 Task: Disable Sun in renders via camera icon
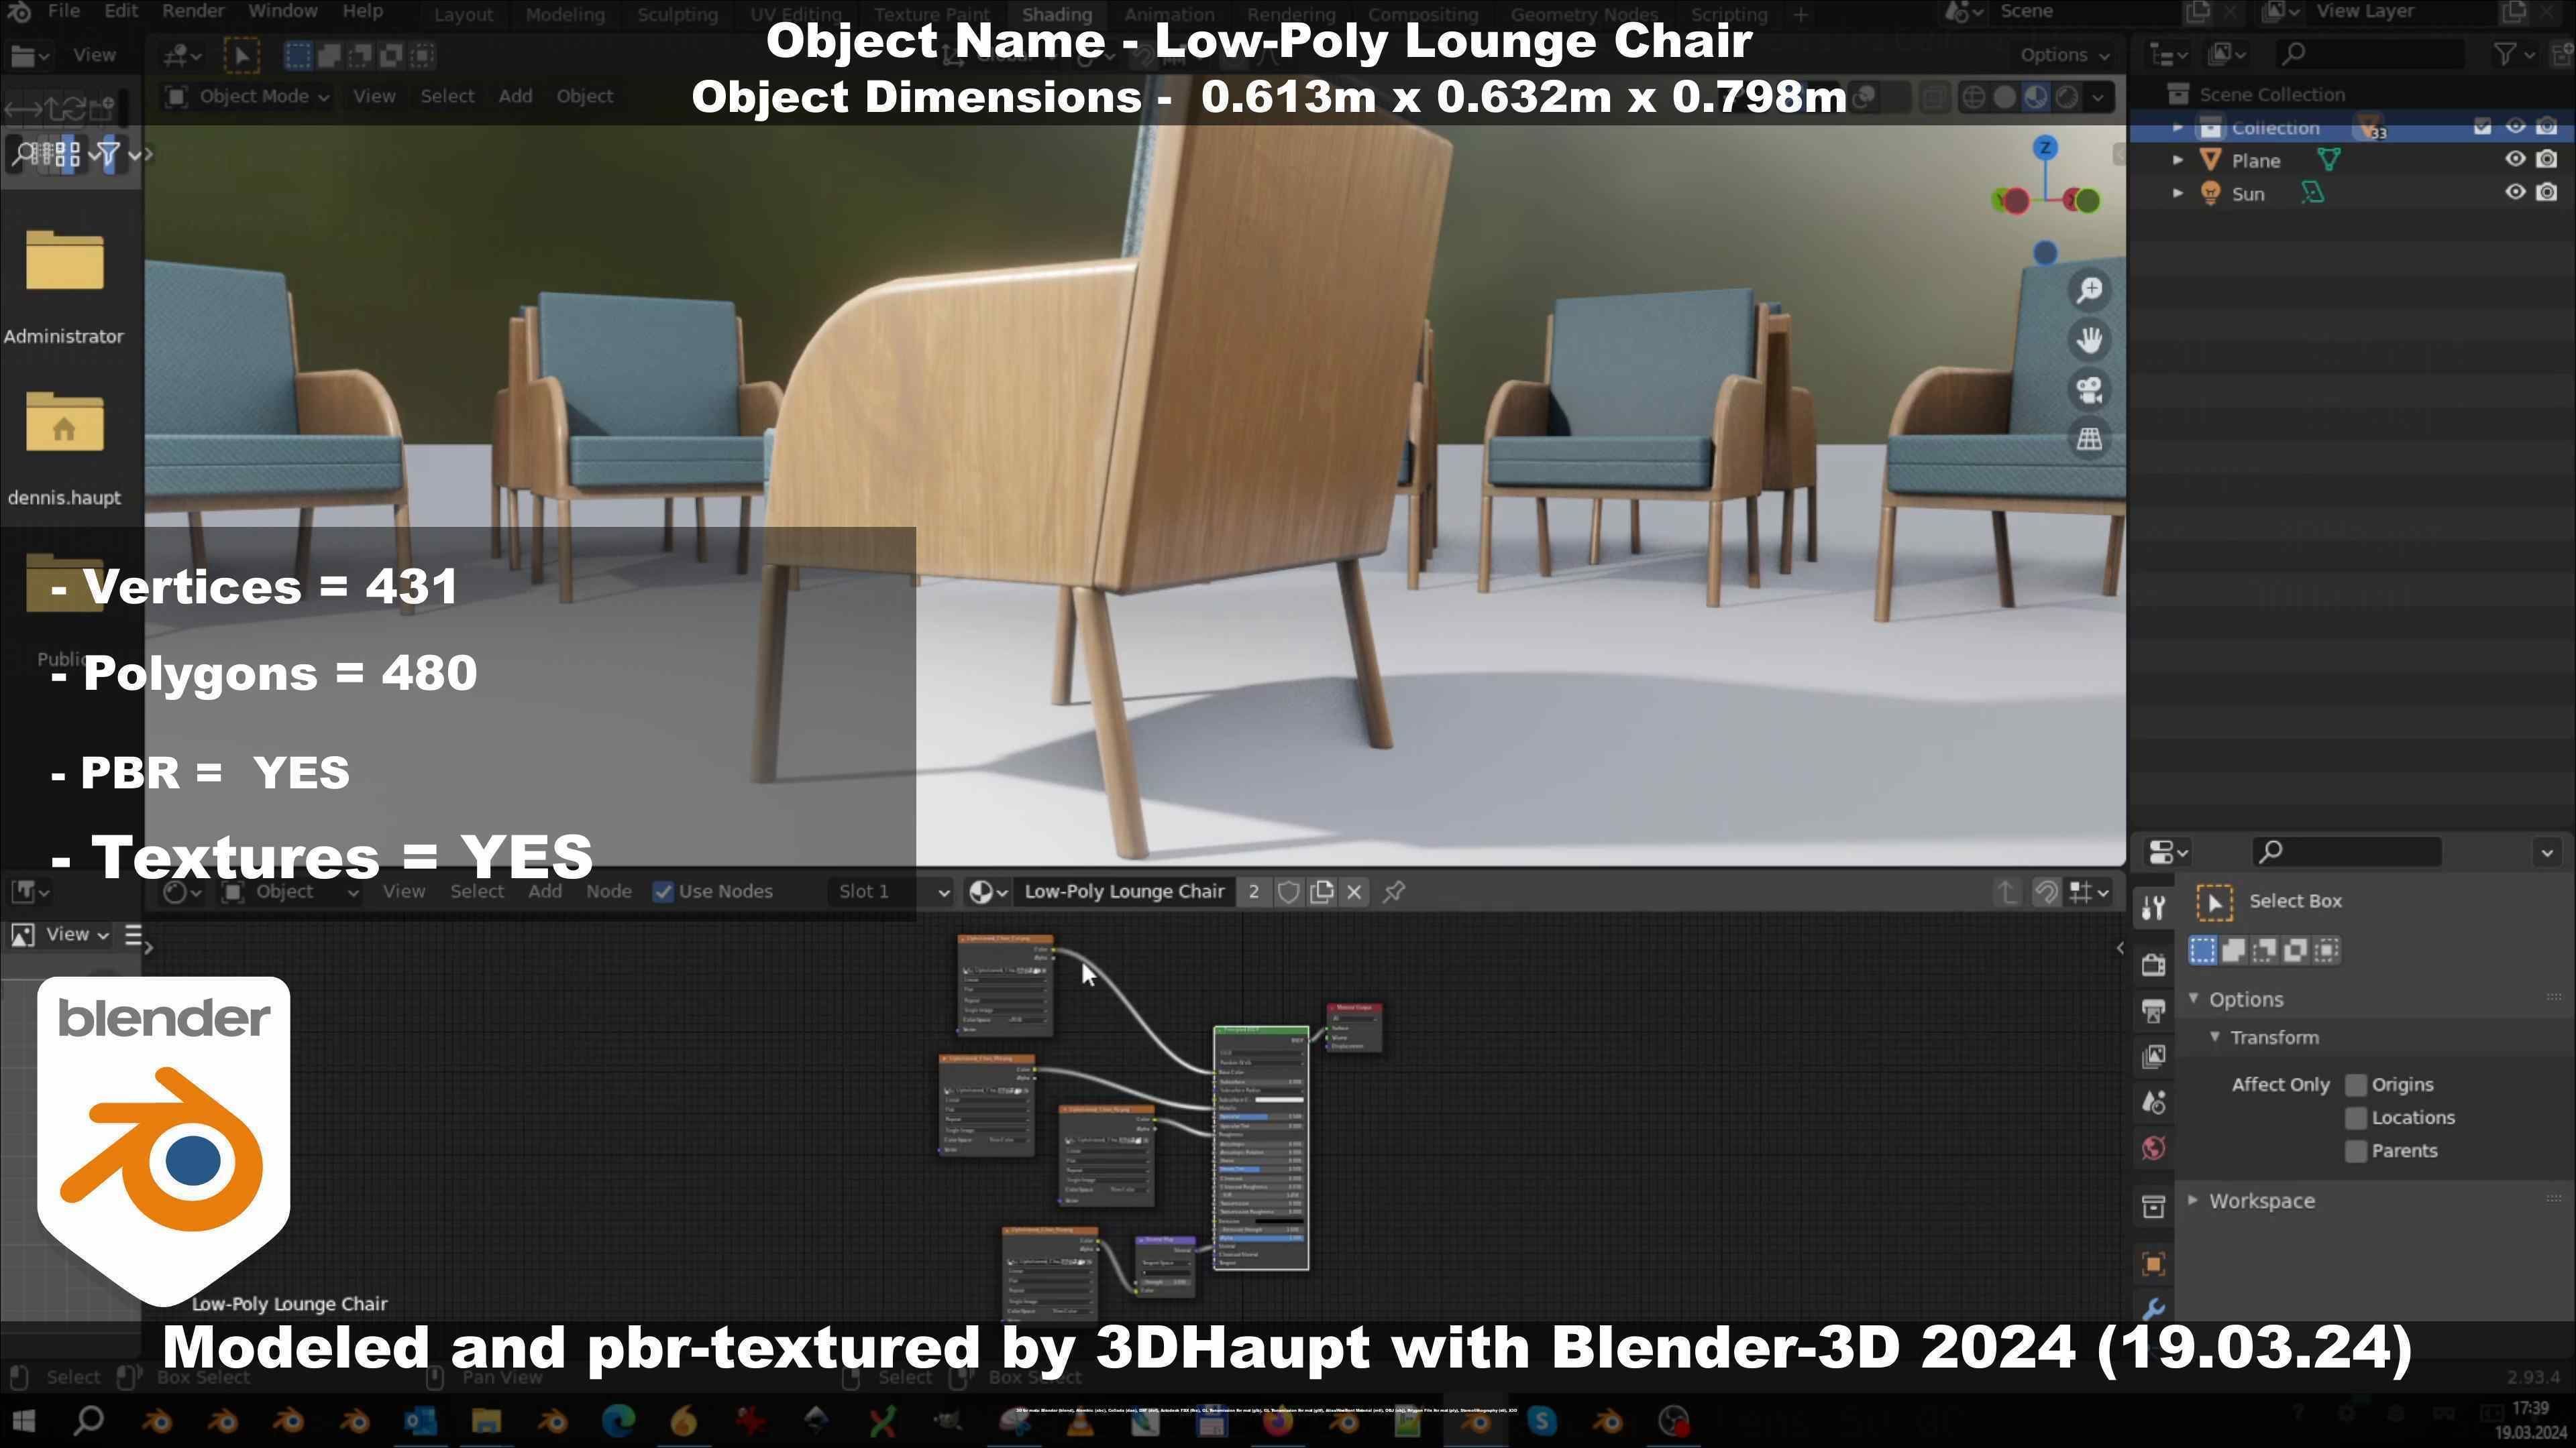[x=2547, y=192]
